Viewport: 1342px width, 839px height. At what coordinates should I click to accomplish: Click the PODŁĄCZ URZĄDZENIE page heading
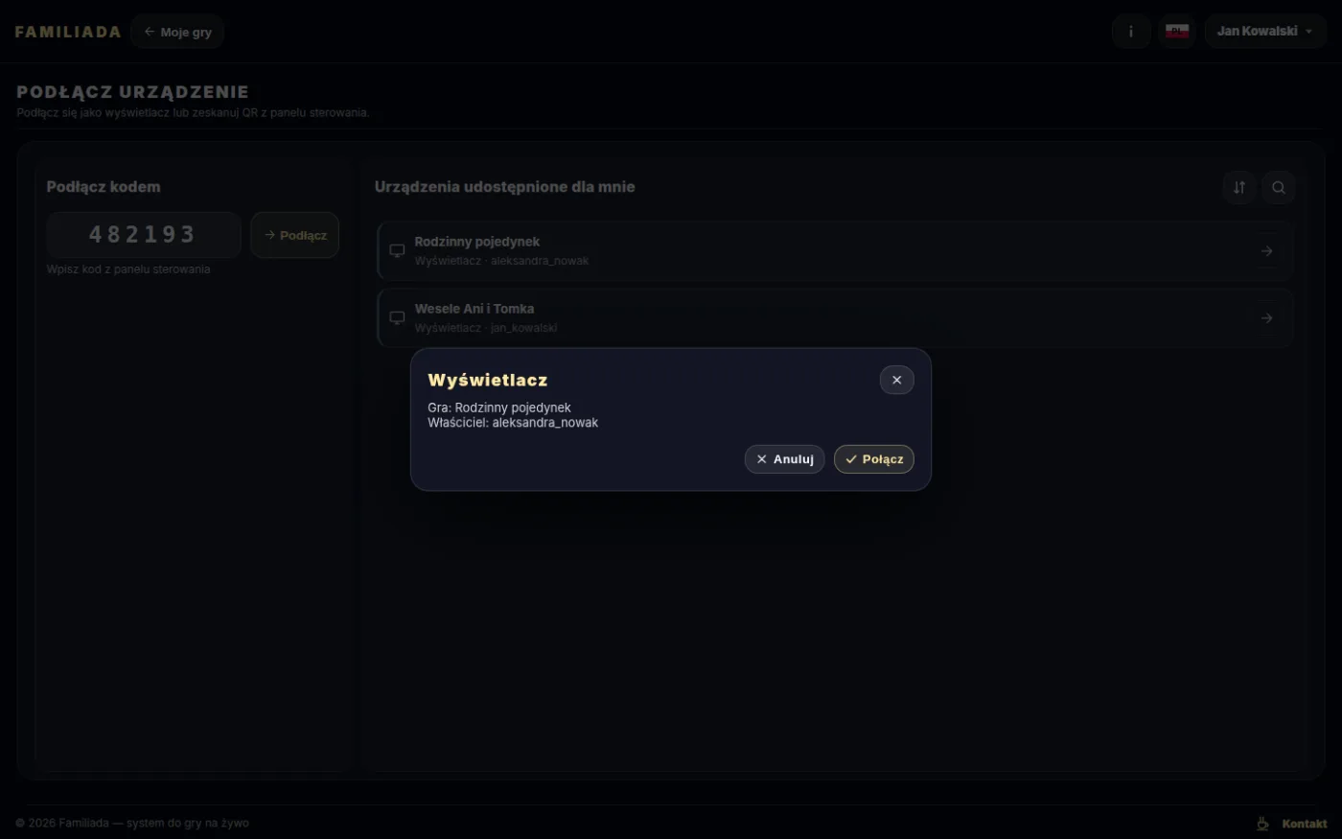coord(132,92)
